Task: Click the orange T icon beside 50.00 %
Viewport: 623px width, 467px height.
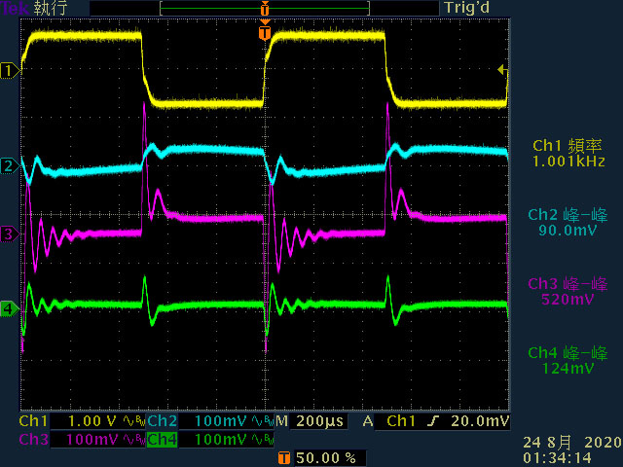Action: pyautogui.click(x=283, y=458)
